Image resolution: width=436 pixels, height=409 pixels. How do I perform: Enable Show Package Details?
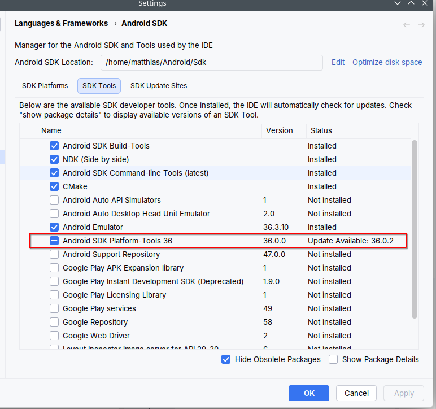333,359
